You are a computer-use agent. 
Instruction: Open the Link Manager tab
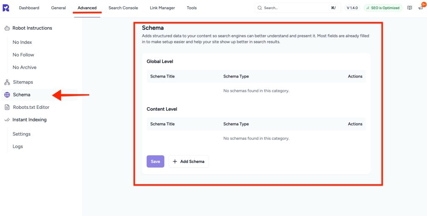[162, 8]
